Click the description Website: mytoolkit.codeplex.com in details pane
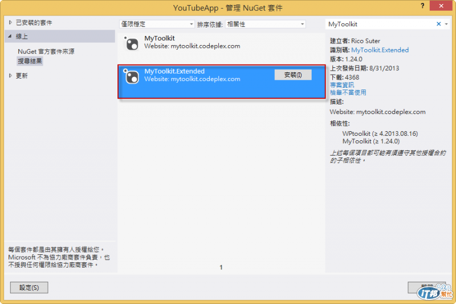This screenshot has height=304, width=456. click(x=377, y=112)
